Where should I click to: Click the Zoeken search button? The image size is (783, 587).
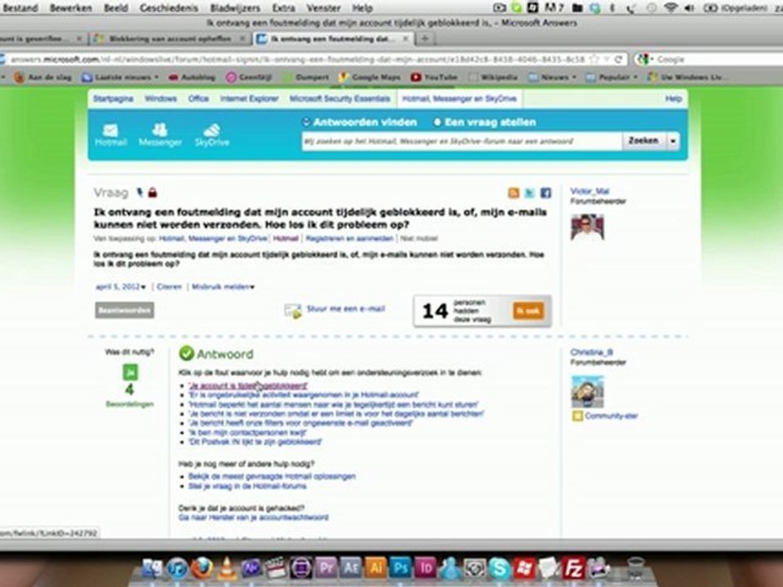(x=644, y=141)
